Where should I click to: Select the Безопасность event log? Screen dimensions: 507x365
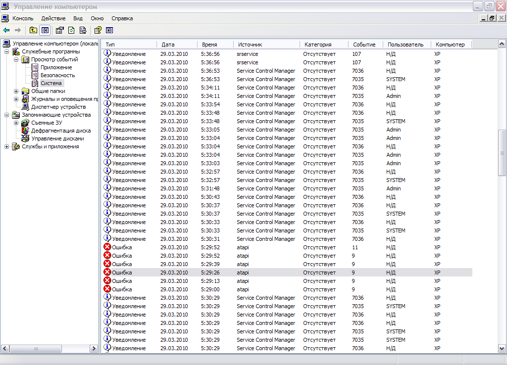coord(57,75)
